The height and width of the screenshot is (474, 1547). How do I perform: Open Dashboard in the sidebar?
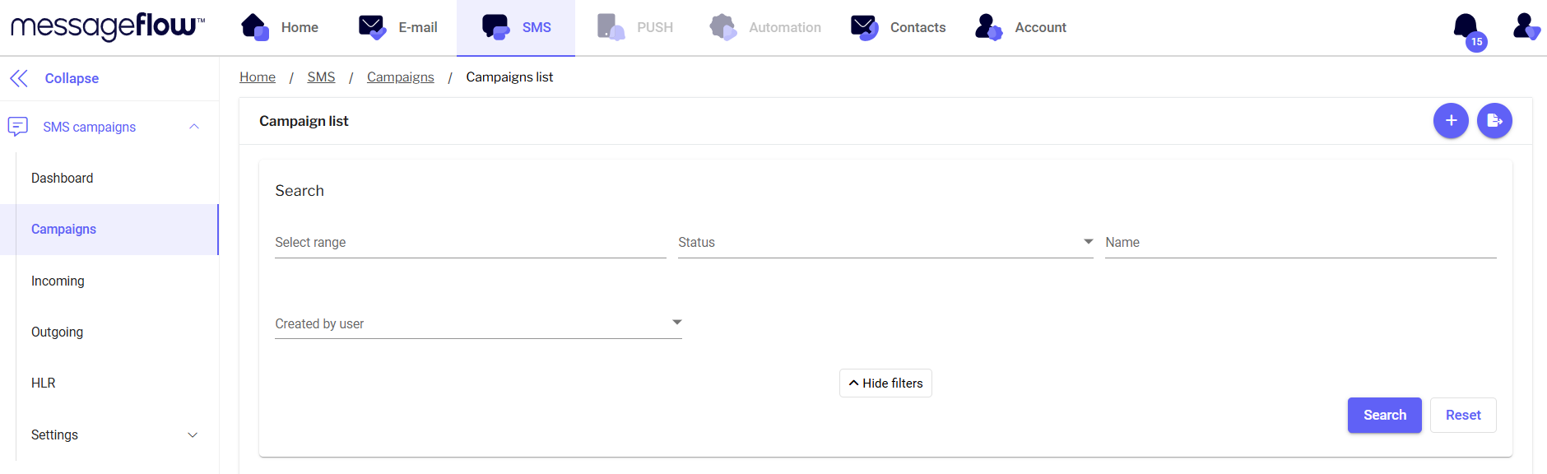(x=62, y=179)
